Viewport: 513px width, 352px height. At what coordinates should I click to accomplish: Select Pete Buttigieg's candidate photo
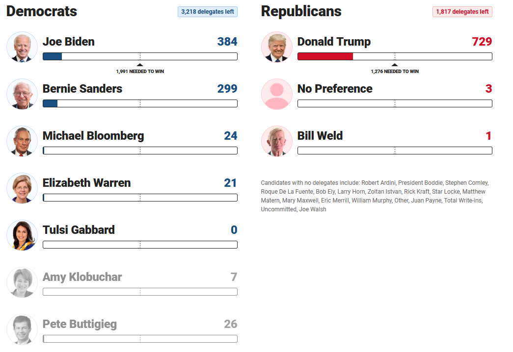click(x=22, y=329)
